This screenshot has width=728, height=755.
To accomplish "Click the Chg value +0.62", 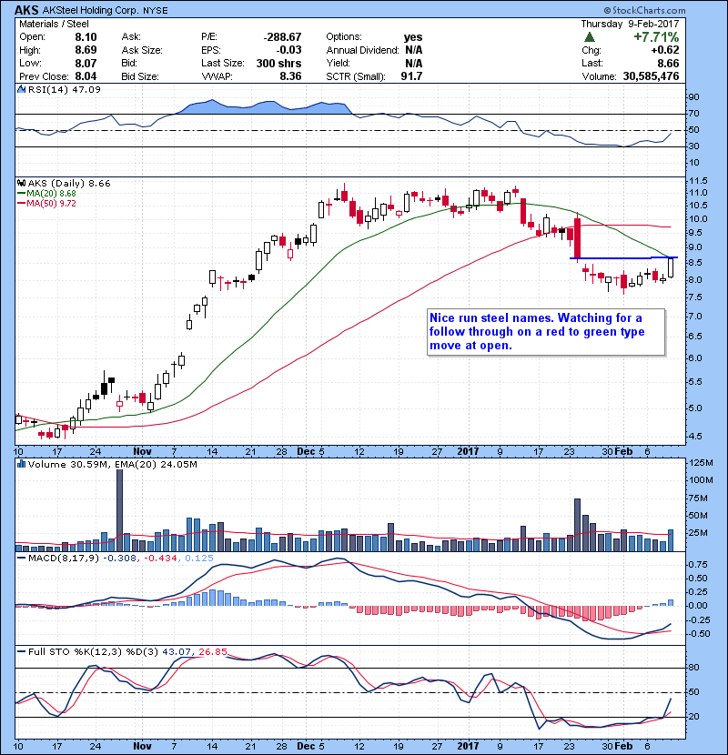I will click(x=665, y=50).
